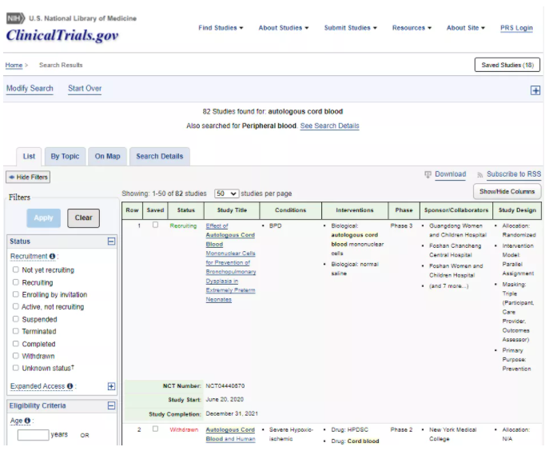This screenshot has height=455, width=549.
Task: Open the About Site dropdown menu
Action: (x=466, y=28)
